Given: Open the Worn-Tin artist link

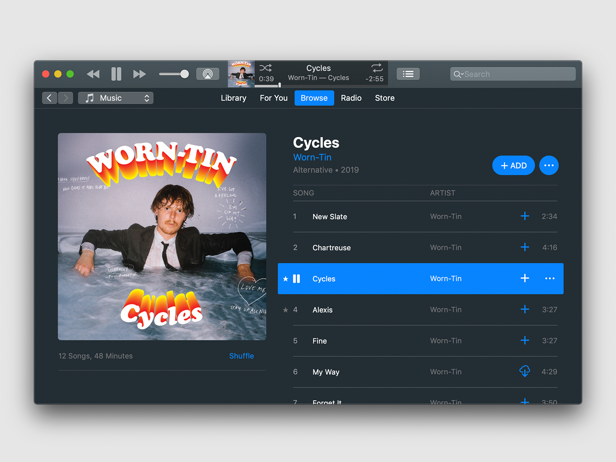Looking at the screenshot, I should point(312,157).
